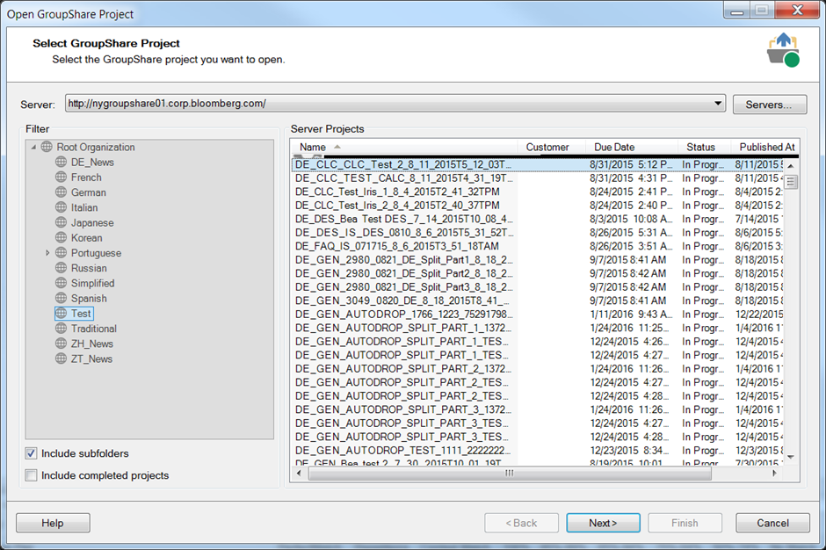The image size is (826, 550).
Task: Click the Servers... button
Action: point(769,105)
